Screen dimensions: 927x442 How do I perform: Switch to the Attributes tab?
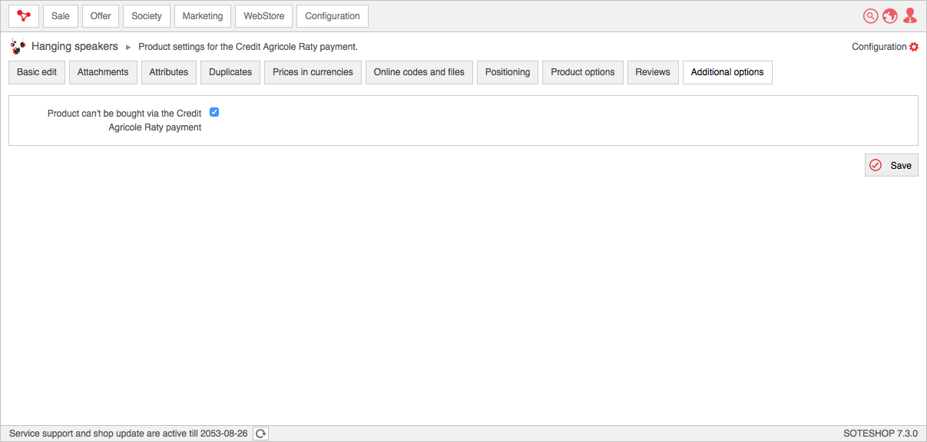pos(169,72)
